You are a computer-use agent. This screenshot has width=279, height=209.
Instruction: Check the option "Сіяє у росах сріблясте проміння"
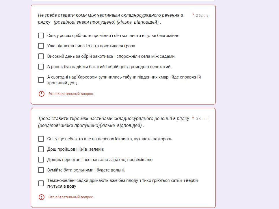pos(41,36)
